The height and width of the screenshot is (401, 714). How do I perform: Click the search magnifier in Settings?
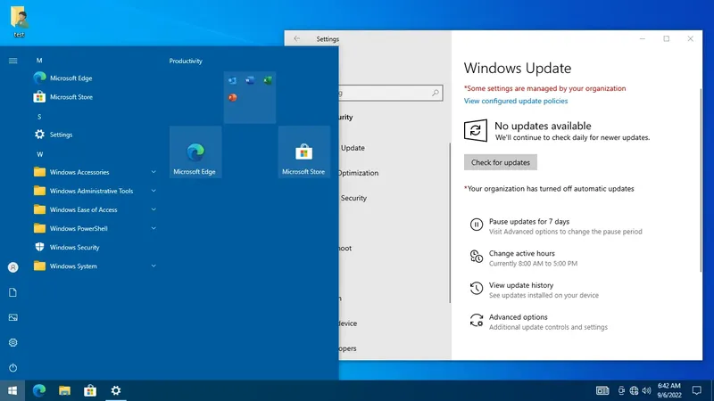click(x=436, y=93)
